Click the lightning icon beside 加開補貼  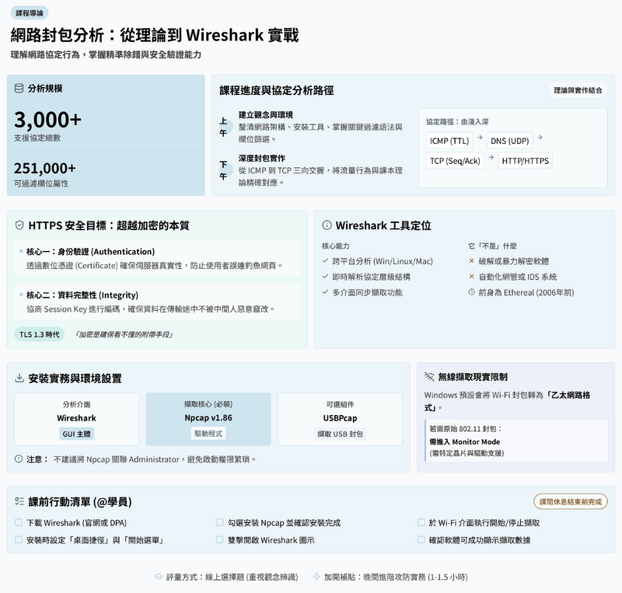point(316,577)
